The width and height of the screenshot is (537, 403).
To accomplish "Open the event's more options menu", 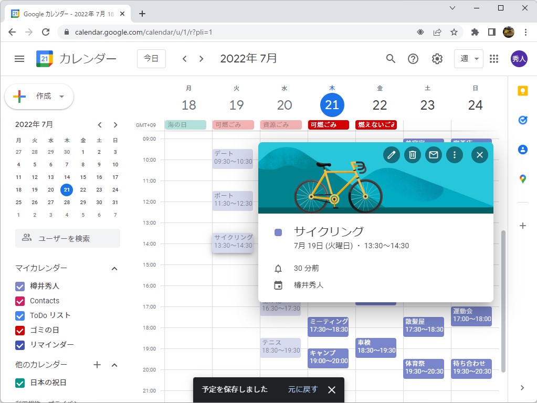I will 454,155.
